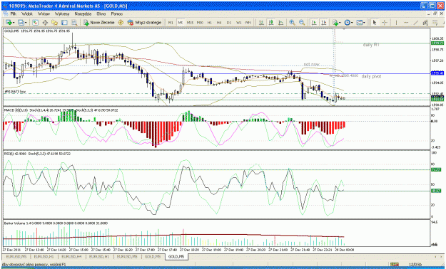Toggle the Terminal window icon
Screen dimensions: 446x269
click(64, 23)
